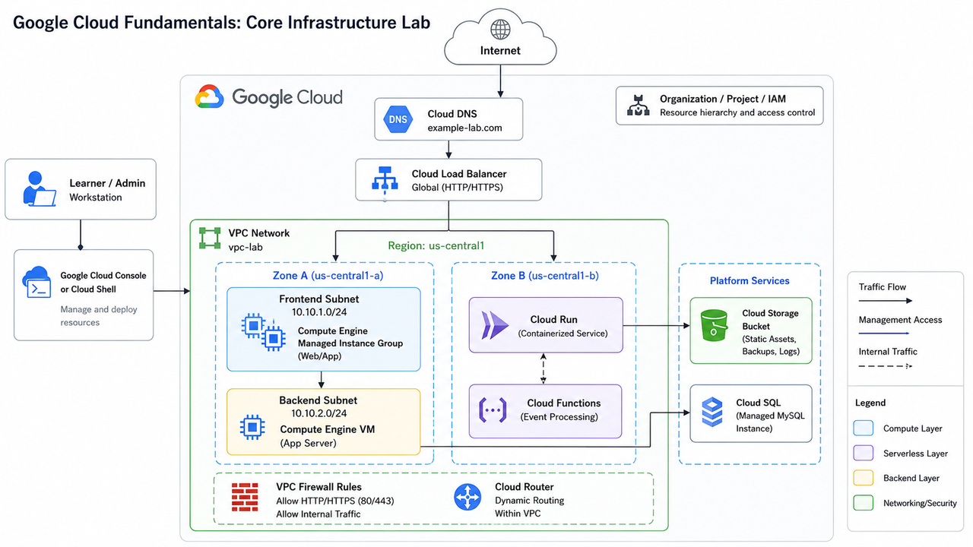Click the Backend Layer legend swatch
The height and width of the screenshot is (547, 973).
click(x=864, y=478)
